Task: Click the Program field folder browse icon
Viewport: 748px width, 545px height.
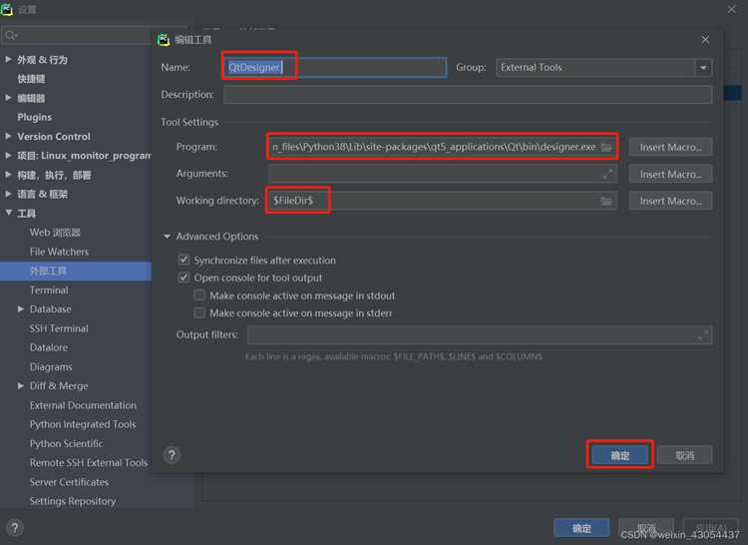Action: coord(606,147)
